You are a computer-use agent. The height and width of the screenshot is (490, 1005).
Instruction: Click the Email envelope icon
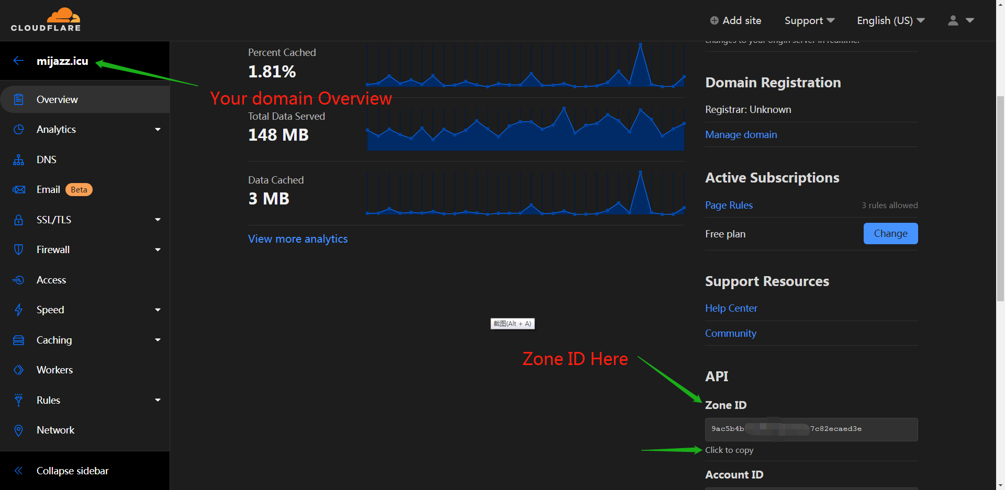(18, 189)
